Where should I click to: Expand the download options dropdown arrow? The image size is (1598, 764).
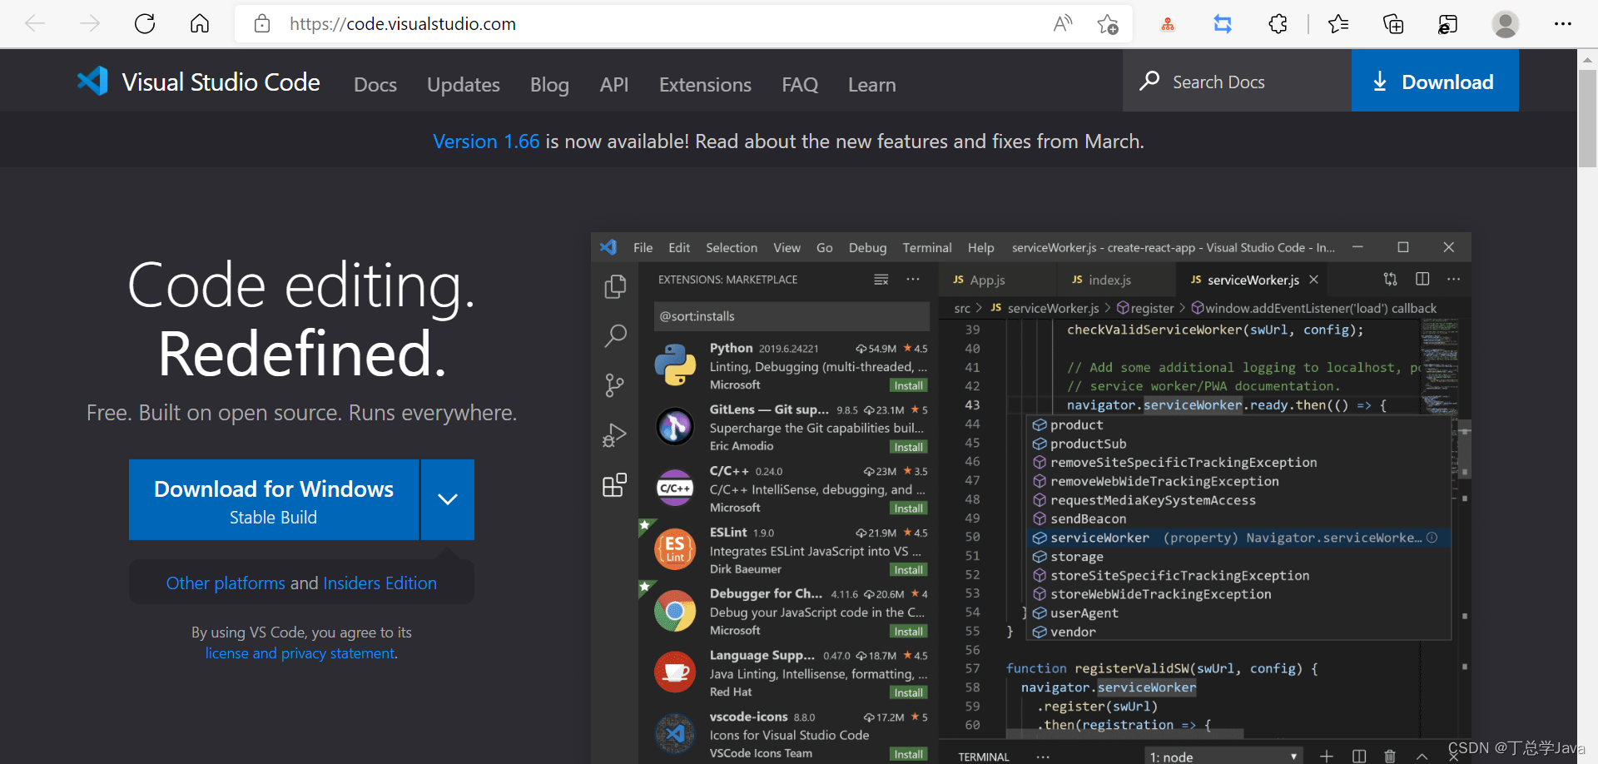click(x=448, y=499)
